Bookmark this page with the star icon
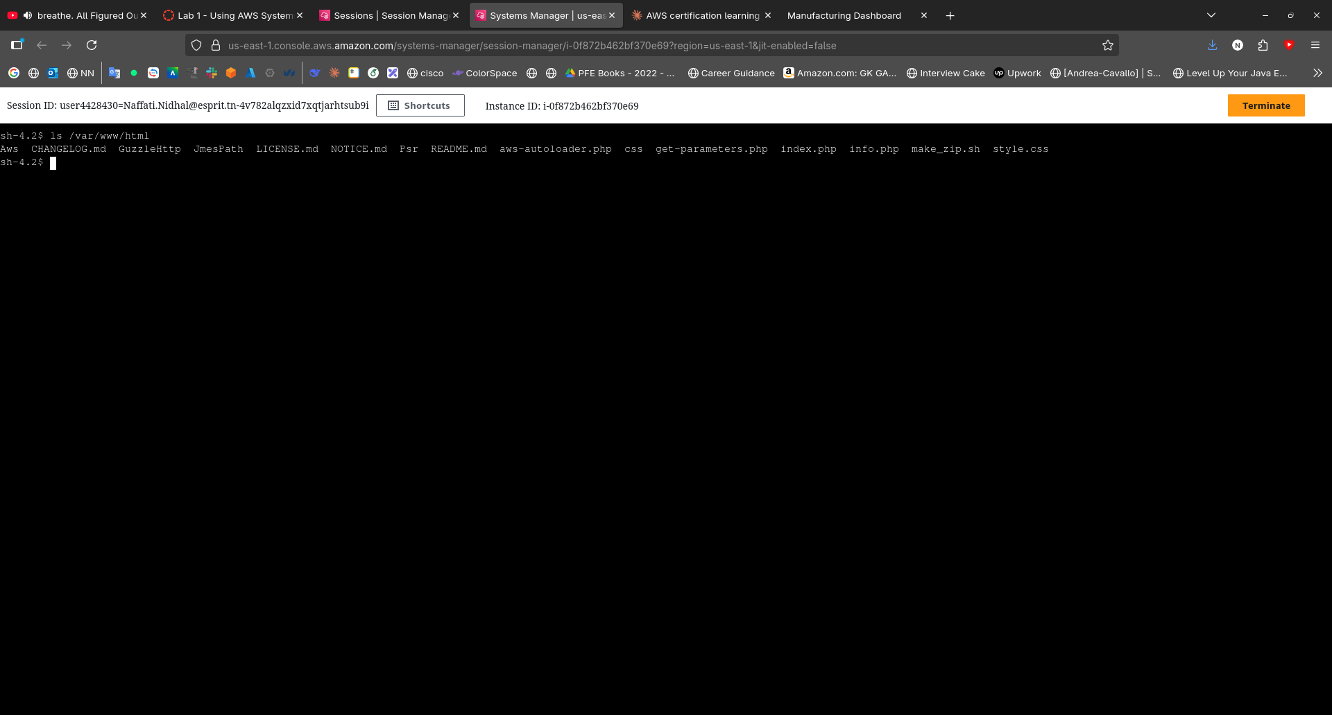Viewport: 1332px width, 715px height. tap(1107, 45)
